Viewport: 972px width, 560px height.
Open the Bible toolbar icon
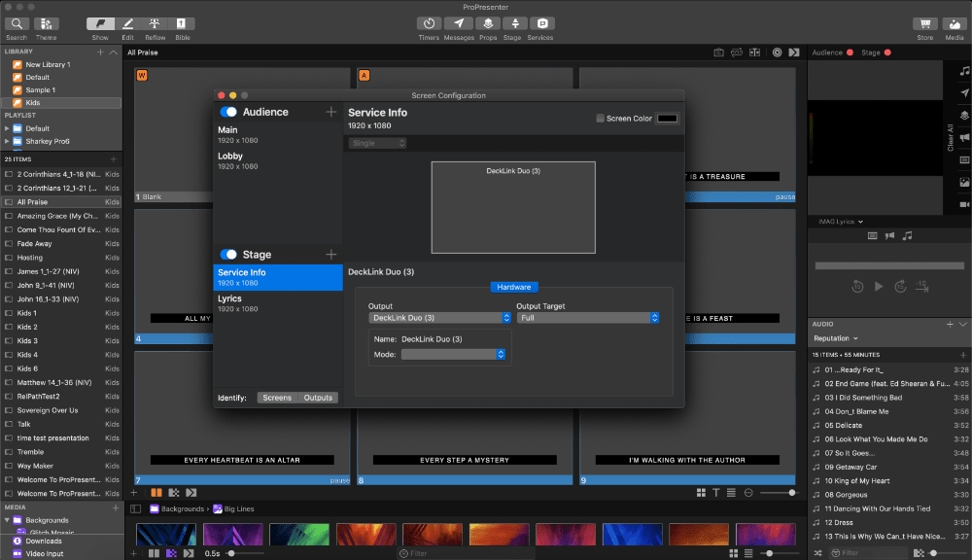(x=182, y=24)
